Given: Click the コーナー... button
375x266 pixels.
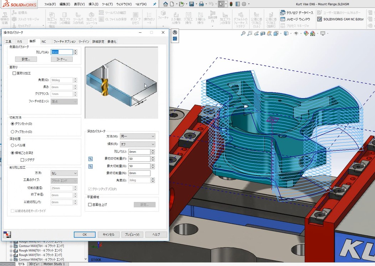Looking at the screenshot, I should point(62,59).
